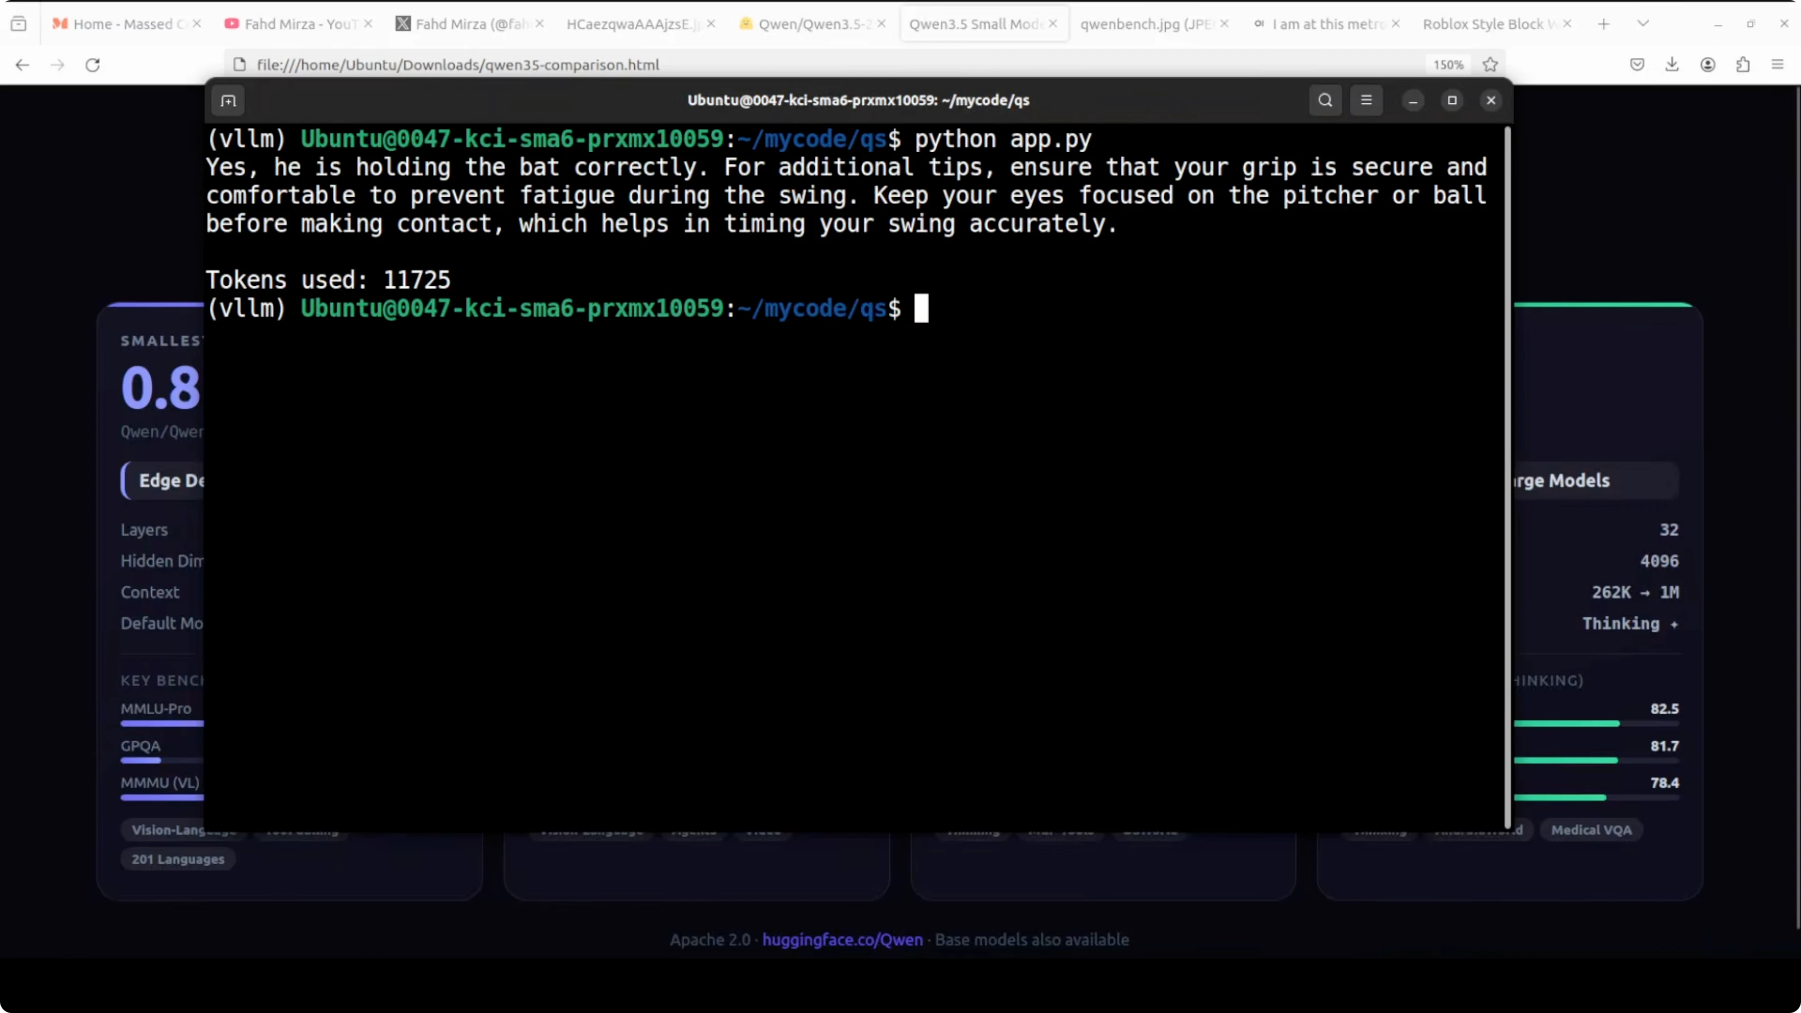The image size is (1801, 1013).
Task: Click the 150% zoom level indicator
Action: click(x=1448, y=64)
